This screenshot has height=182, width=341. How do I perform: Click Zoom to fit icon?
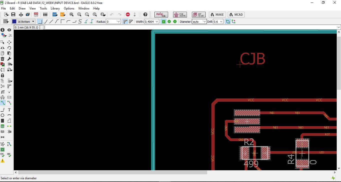pos(72,14)
